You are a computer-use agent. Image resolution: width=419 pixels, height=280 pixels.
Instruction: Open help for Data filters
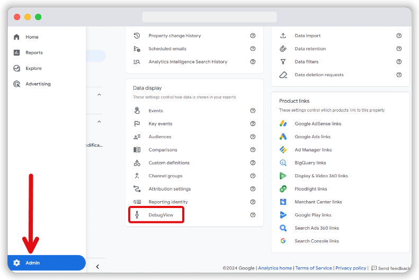[x=399, y=61]
